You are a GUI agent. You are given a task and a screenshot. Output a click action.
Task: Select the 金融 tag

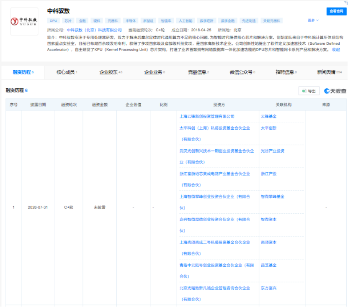[82, 21]
